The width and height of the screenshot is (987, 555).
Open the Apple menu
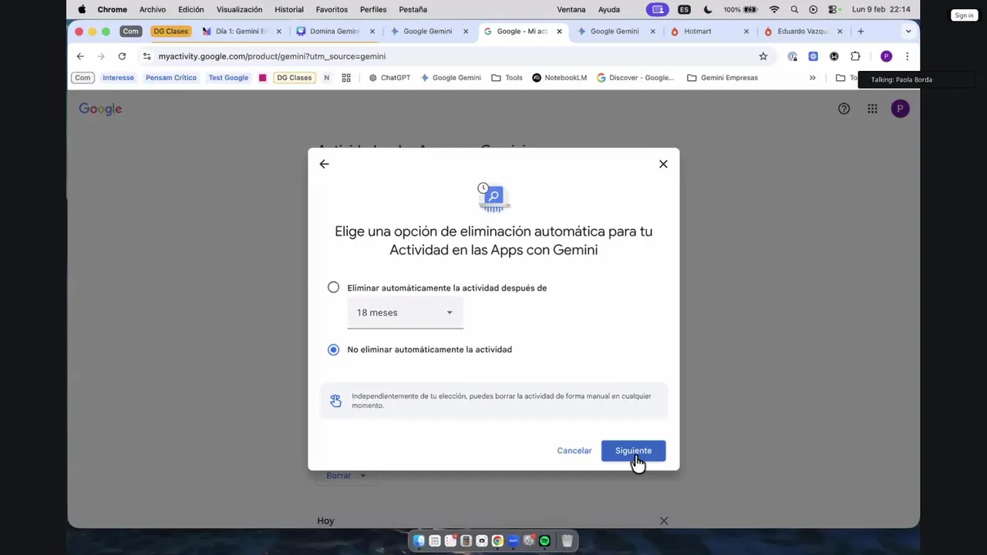coord(82,9)
